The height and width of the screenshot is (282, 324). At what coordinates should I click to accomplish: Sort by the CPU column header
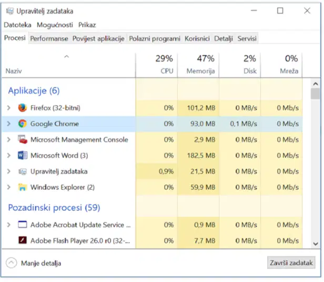pos(156,65)
